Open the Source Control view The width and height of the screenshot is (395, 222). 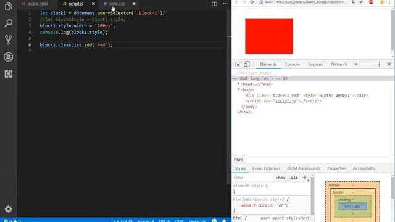[x=8, y=40]
